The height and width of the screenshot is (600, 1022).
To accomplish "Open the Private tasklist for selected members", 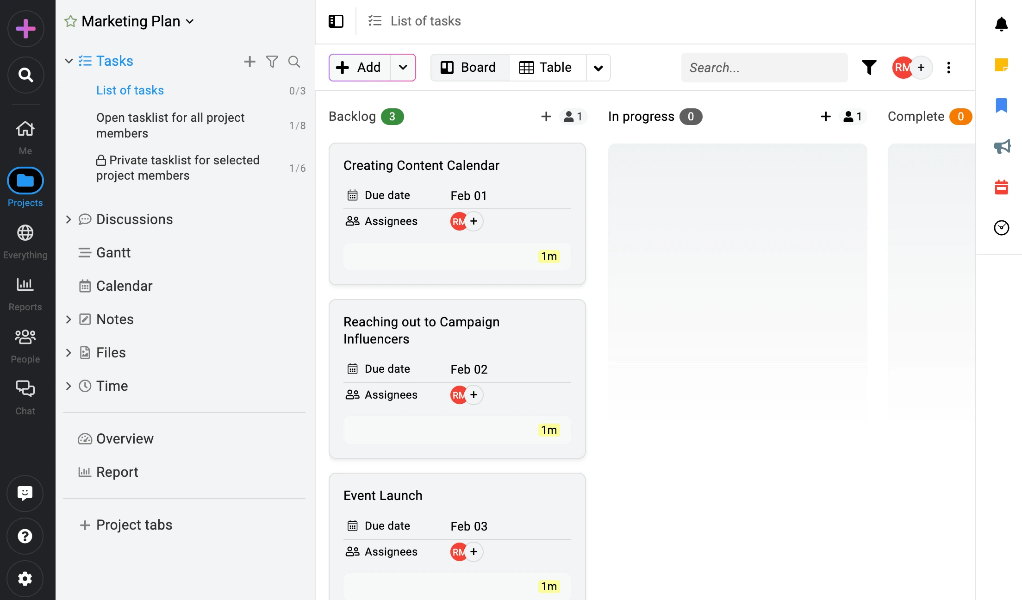I will (178, 168).
